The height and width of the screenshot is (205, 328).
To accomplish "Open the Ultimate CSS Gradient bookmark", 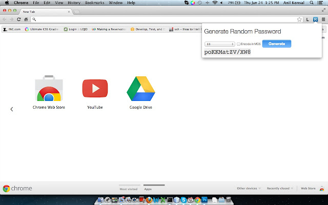I will 42,29.
